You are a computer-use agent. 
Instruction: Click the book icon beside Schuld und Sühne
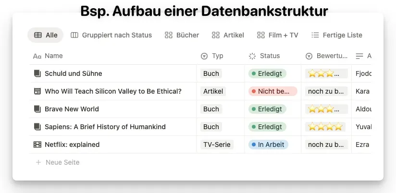(x=37, y=73)
